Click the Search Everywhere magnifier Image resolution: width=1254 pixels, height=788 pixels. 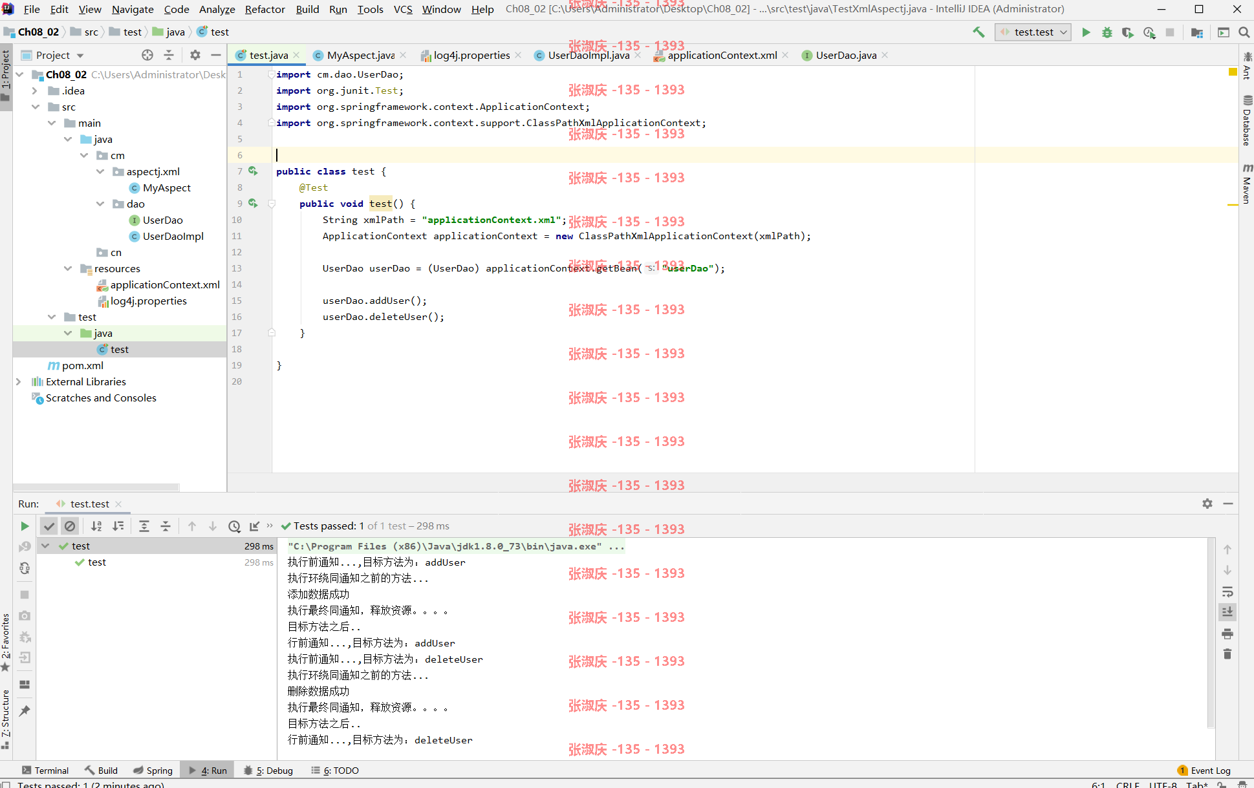[1244, 32]
